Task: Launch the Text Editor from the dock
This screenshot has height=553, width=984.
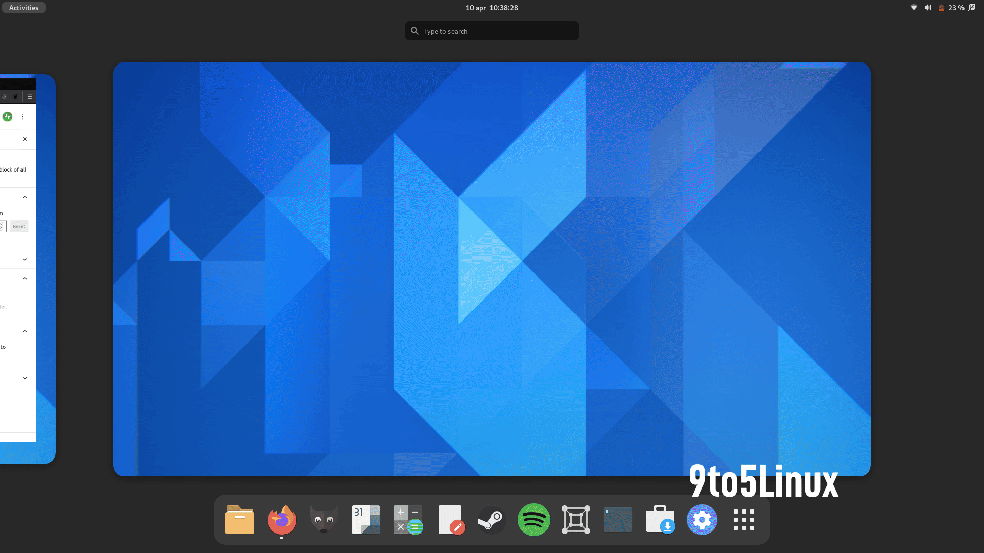Action: click(450, 520)
